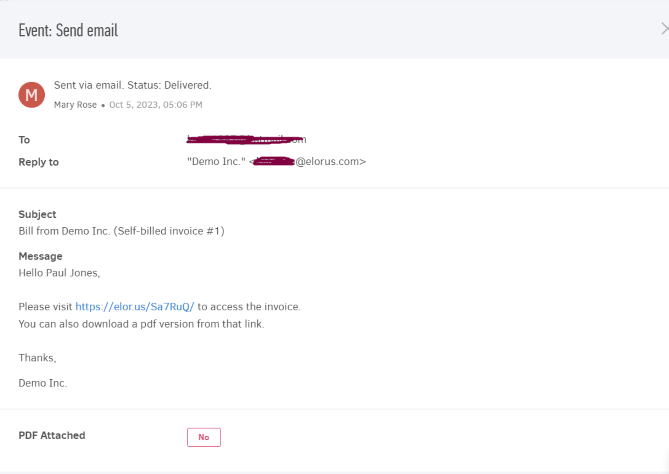Click the "Message" heading

tap(40, 256)
